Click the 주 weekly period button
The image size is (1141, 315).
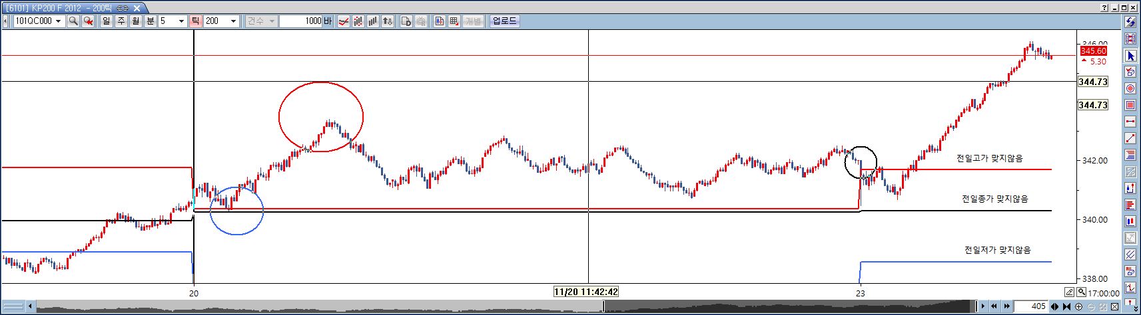point(121,21)
